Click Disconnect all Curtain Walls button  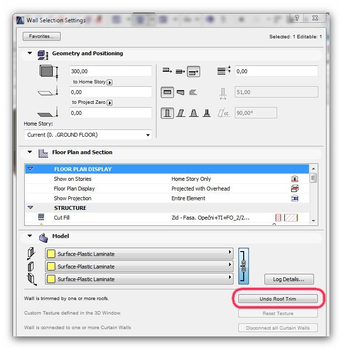tap(278, 328)
